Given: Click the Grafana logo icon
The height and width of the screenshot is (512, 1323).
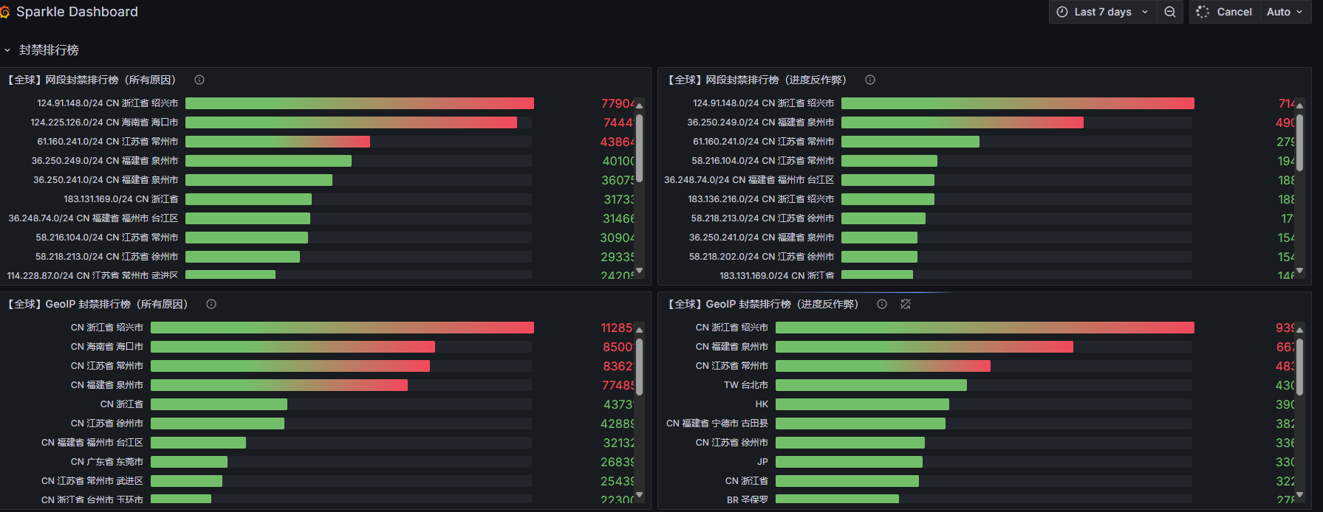Looking at the screenshot, I should [4, 12].
